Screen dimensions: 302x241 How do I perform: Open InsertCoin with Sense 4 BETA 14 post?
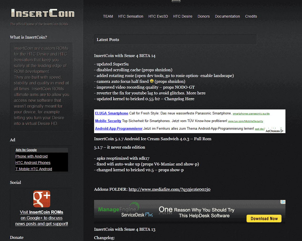coord(125,56)
